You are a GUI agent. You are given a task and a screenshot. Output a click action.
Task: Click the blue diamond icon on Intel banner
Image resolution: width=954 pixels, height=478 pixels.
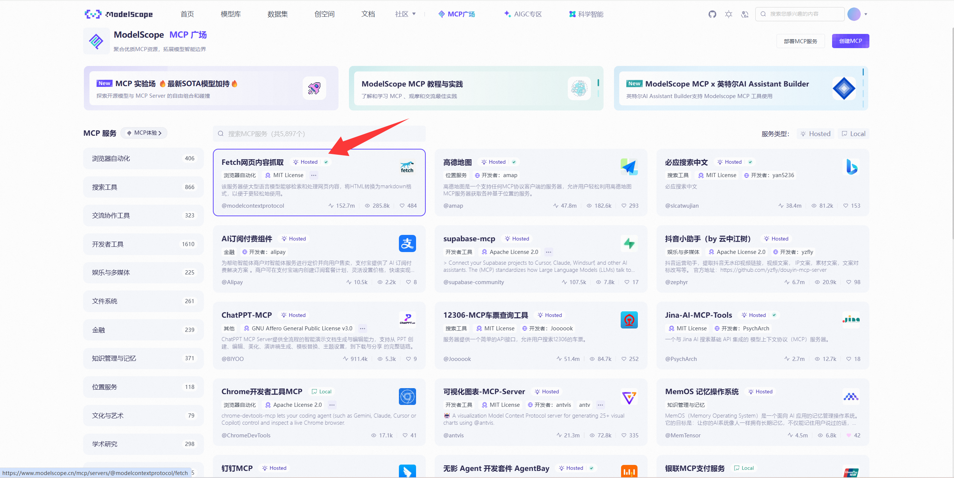(844, 88)
